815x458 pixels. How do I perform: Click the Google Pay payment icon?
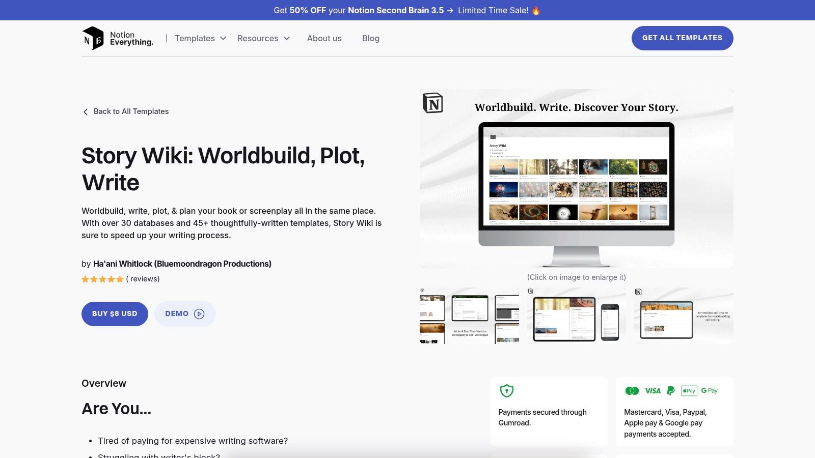(709, 391)
